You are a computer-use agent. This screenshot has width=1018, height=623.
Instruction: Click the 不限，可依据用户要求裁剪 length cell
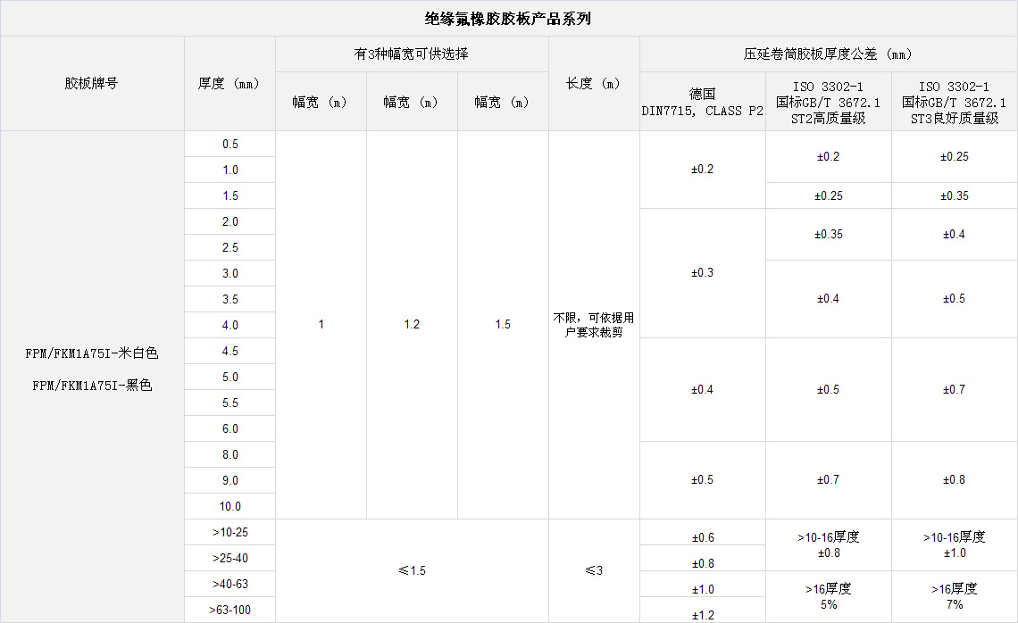(593, 324)
